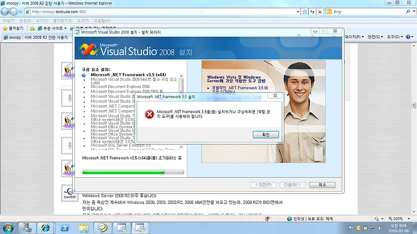The width and height of the screenshot is (417, 234).
Task: Click the PowerShell taskbar icon
Action: point(65,228)
